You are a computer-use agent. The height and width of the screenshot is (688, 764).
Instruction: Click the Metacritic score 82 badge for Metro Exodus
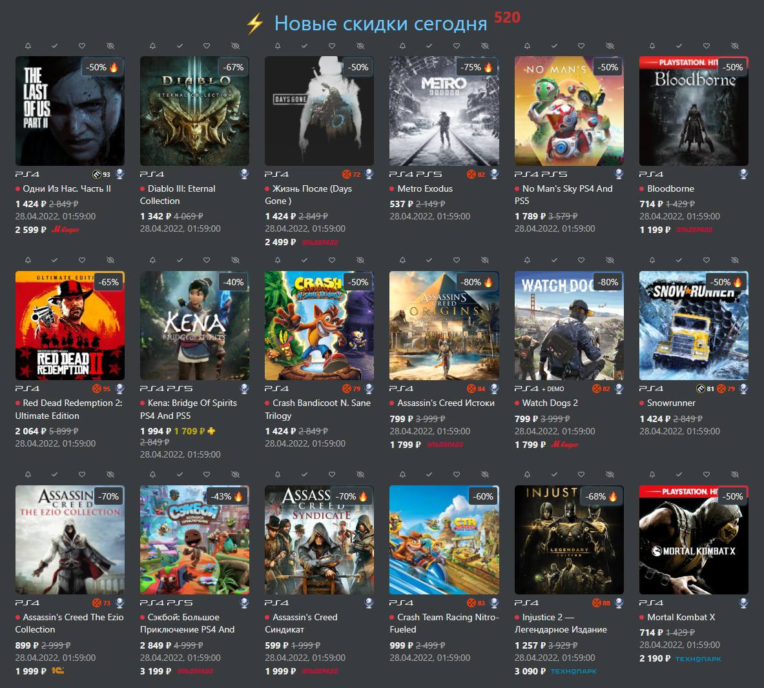(x=476, y=174)
